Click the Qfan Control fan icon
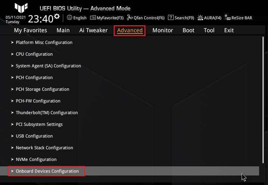The height and width of the screenshot is (185, 268). 130,17
